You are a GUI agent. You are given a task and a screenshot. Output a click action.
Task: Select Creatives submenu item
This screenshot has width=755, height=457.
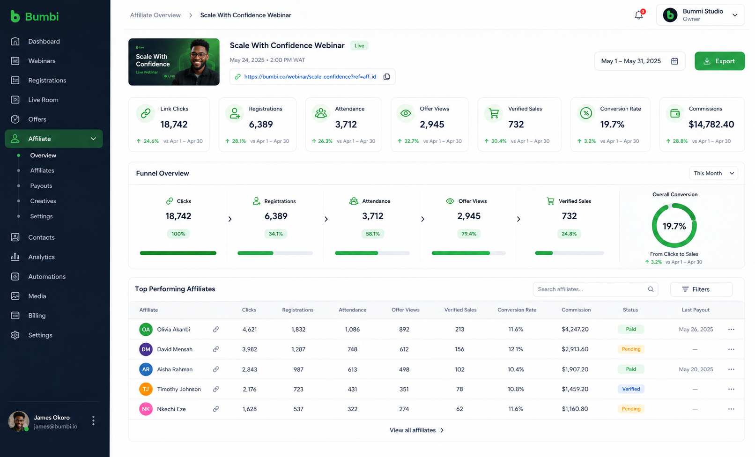43,201
